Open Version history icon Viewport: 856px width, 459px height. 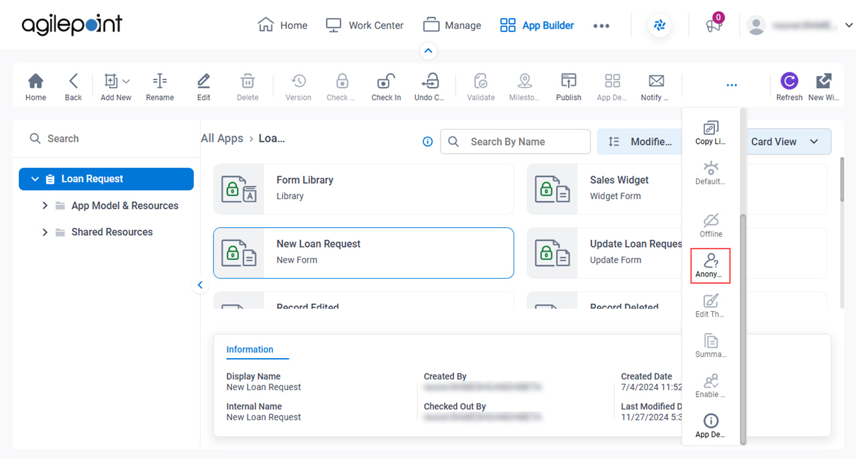point(298,87)
